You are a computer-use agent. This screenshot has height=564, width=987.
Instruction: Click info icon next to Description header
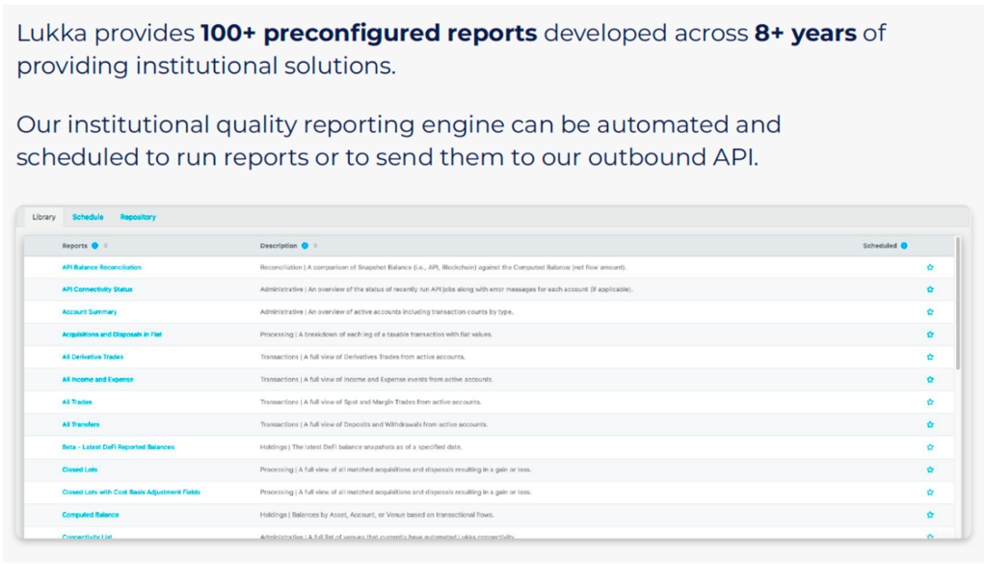tap(305, 246)
